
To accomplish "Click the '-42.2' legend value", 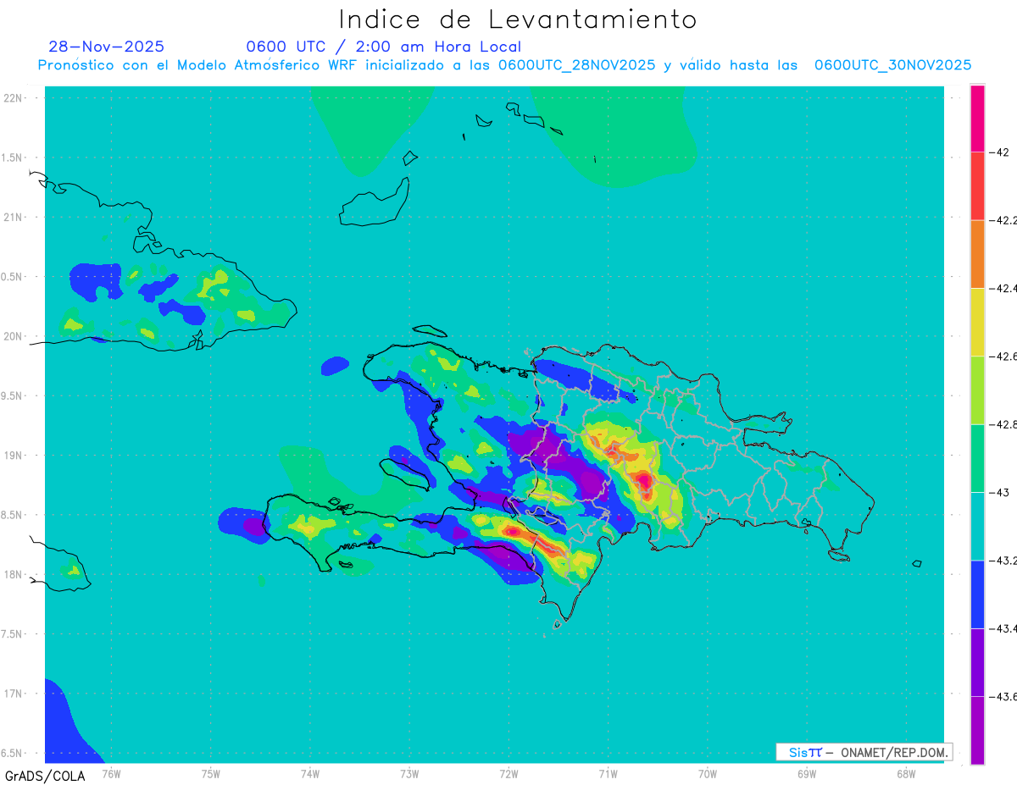I will point(1003,220).
